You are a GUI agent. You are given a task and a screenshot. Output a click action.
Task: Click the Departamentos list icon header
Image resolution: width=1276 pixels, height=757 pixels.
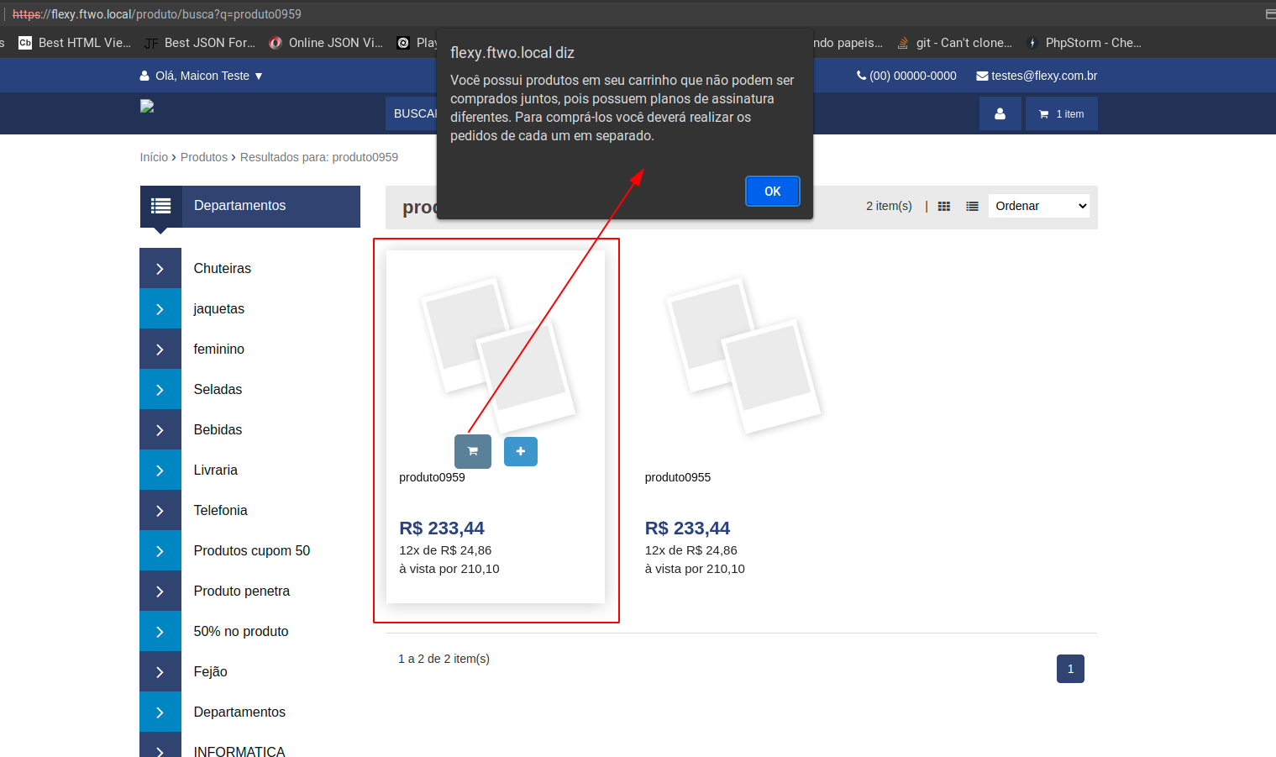click(160, 206)
